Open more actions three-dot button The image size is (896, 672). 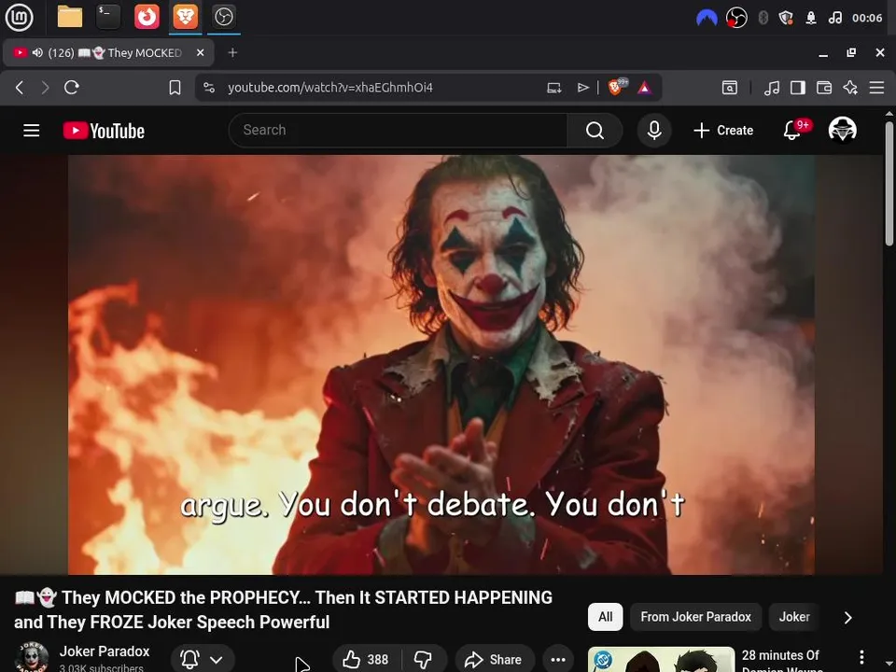558,660
